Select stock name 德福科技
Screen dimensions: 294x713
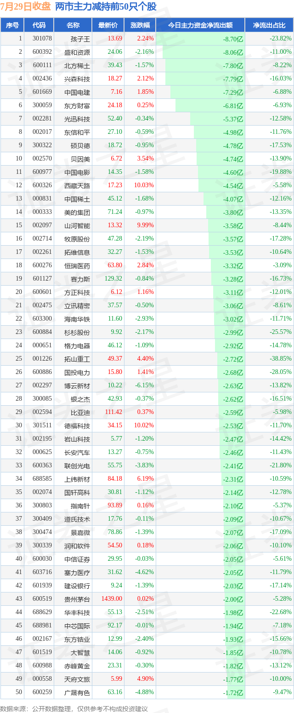(77, 425)
